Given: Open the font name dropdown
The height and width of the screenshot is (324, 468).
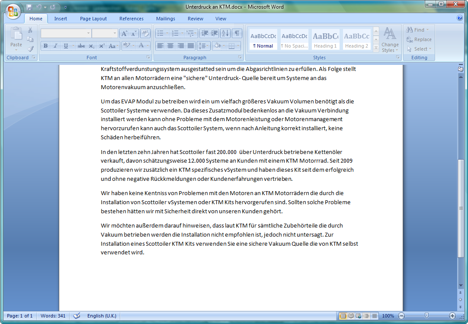Looking at the screenshot, I should [88, 33].
